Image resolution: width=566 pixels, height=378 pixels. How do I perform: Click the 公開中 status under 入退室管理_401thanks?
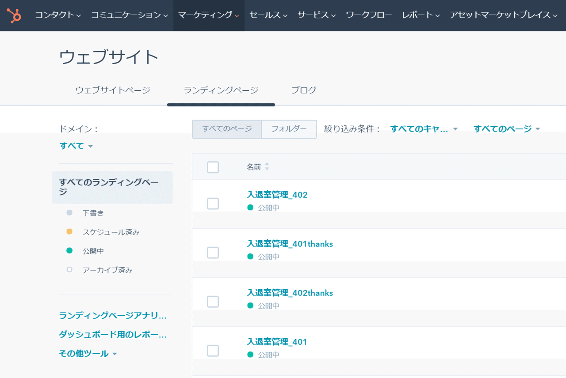point(264,257)
